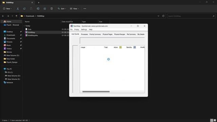Open the File menu in RamMap

click(x=71, y=29)
